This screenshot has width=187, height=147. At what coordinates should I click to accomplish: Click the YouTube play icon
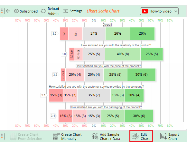tap(145, 11)
